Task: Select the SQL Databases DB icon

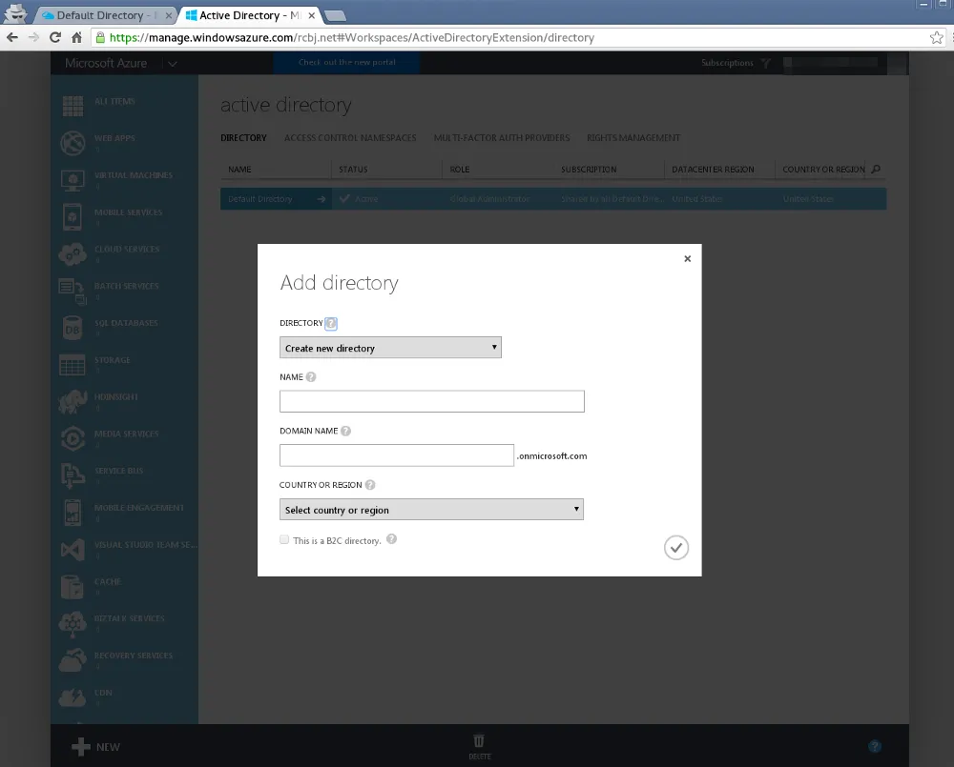Action: click(73, 328)
